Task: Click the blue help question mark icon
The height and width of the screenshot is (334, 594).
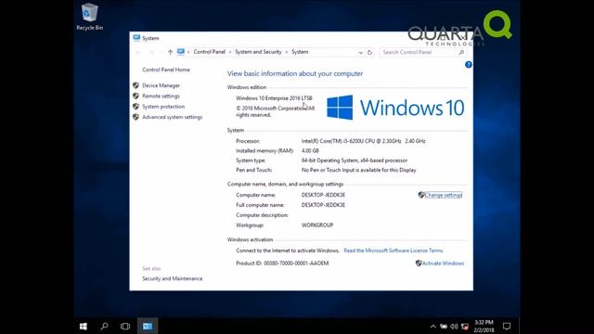Action: click(x=468, y=65)
